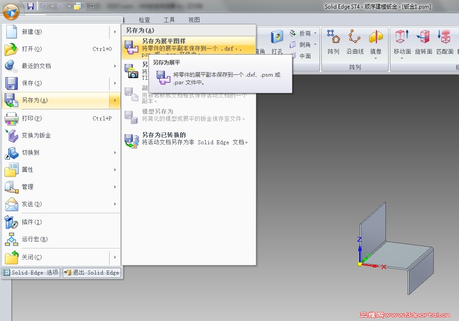Switch to the 工具 ribbon tab
The width and height of the screenshot is (459, 321).
click(x=169, y=19)
